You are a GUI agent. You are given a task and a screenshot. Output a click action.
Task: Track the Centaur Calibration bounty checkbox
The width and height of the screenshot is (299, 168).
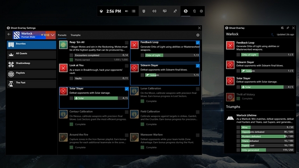(127, 112)
